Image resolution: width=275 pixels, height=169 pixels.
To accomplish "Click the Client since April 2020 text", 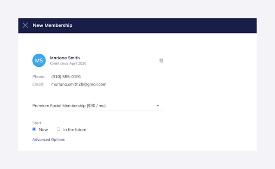I will 68,63.
